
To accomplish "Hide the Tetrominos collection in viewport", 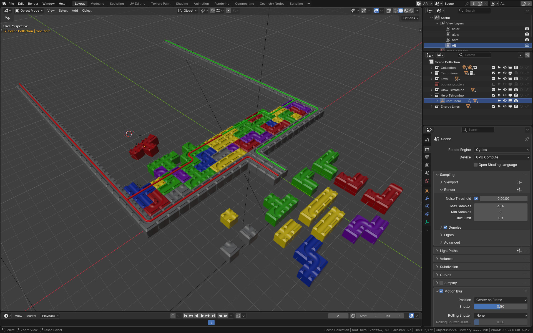I will tap(505, 73).
